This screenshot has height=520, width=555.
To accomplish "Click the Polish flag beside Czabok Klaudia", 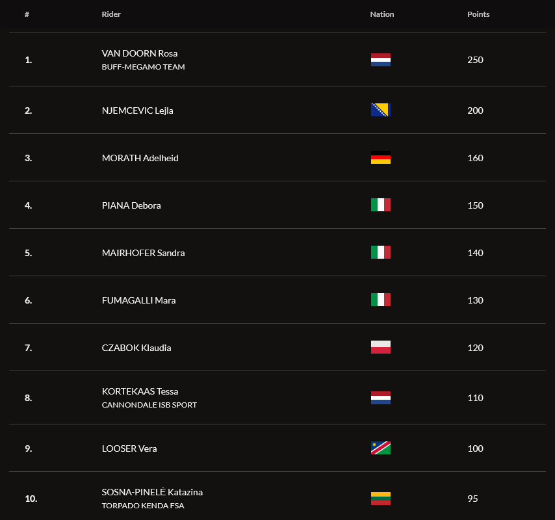I will coord(380,347).
